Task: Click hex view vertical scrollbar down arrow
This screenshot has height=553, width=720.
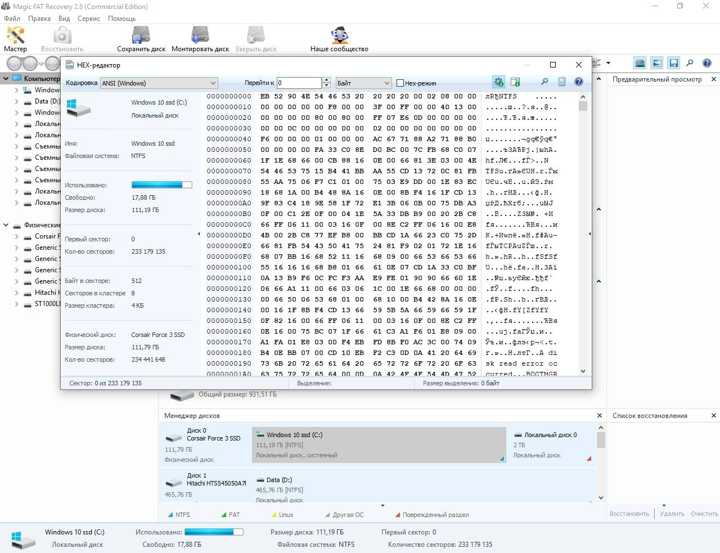Action: (583, 371)
